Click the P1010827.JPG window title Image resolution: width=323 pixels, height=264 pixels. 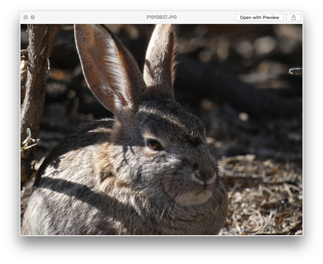[x=161, y=17]
